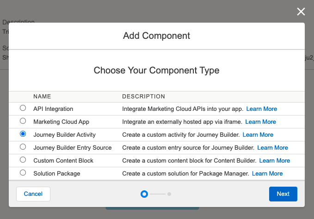The width and height of the screenshot is (314, 219).
Task: Select the Custom Content Block radio button
Action: 23,160
